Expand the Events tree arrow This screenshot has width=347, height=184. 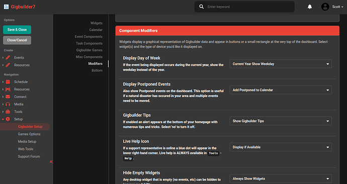point(3,58)
